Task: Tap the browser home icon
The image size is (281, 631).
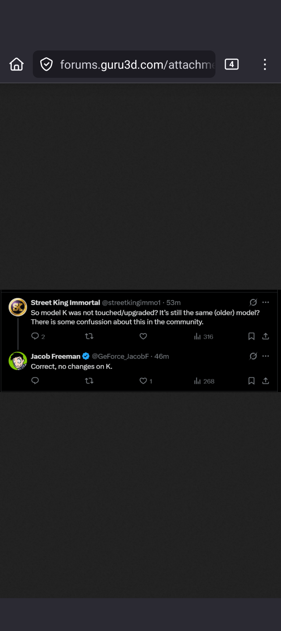Action: click(16, 64)
